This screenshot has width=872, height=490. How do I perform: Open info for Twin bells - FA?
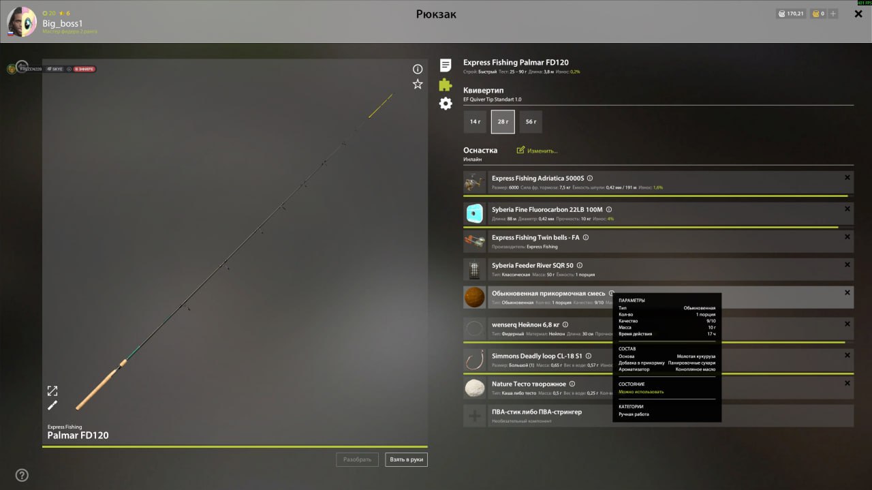(586, 237)
